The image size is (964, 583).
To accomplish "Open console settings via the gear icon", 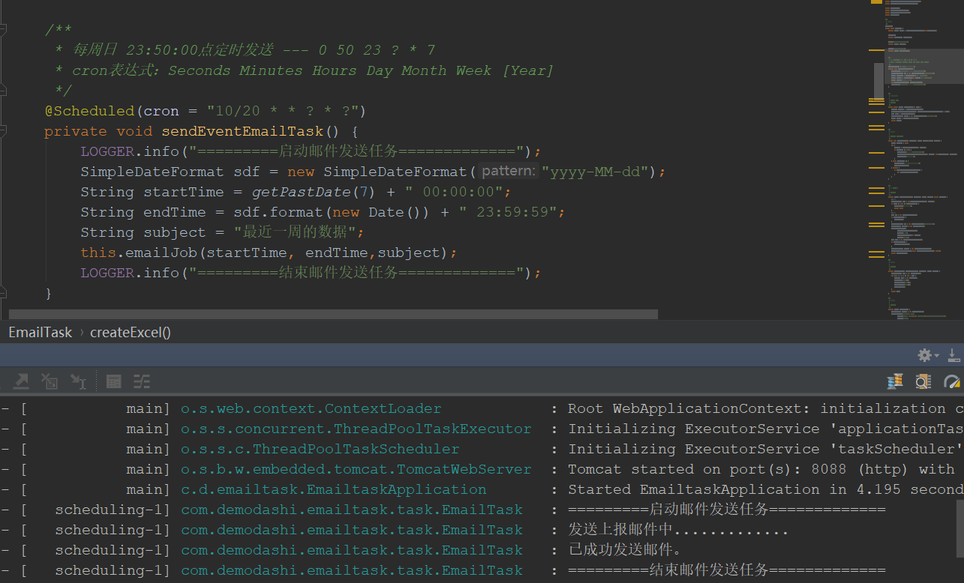I will [923, 354].
